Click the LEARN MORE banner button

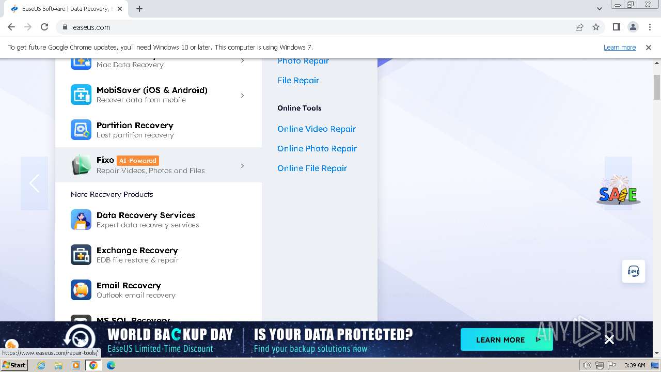click(x=507, y=339)
